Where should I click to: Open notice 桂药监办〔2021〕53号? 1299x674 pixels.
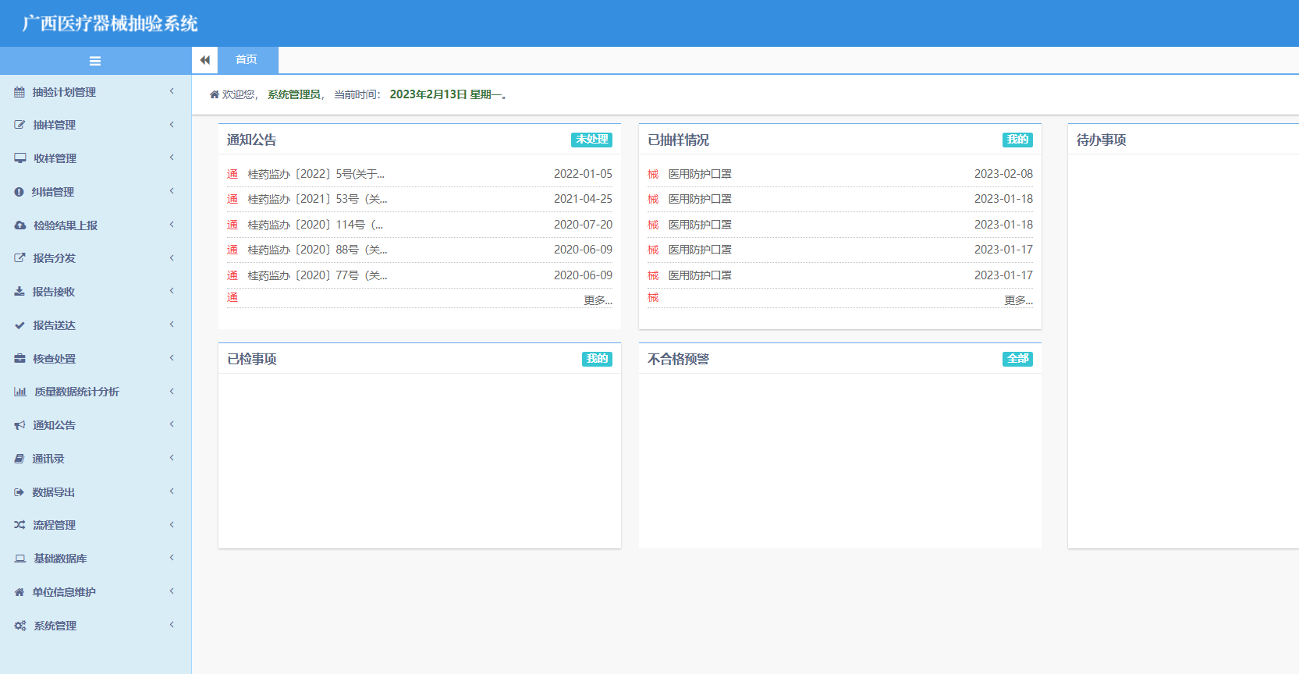click(318, 199)
